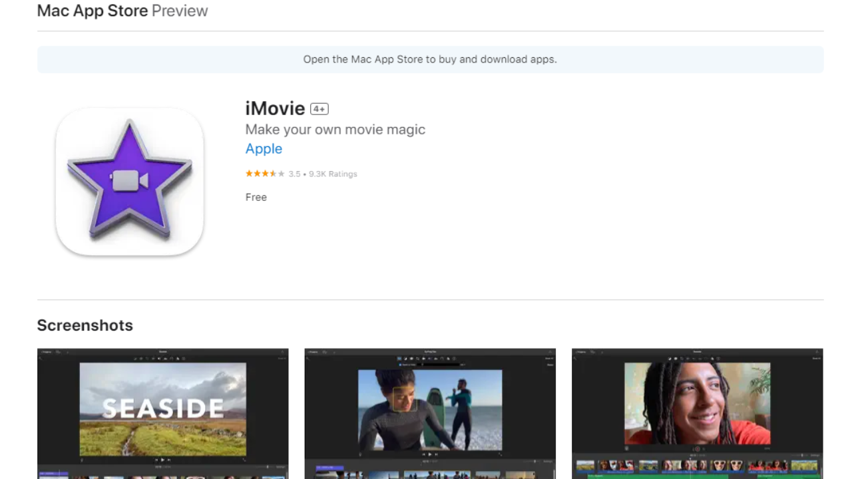The image size is (852, 479).
Task: Open the surfers on beach screenshot thumbnail
Action: pos(430,414)
